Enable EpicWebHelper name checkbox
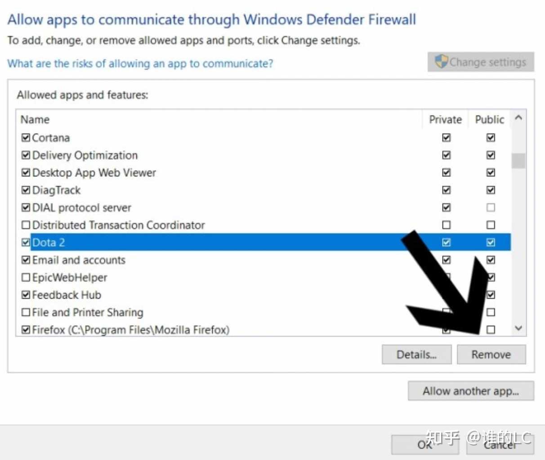The height and width of the screenshot is (460, 545). click(x=26, y=277)
